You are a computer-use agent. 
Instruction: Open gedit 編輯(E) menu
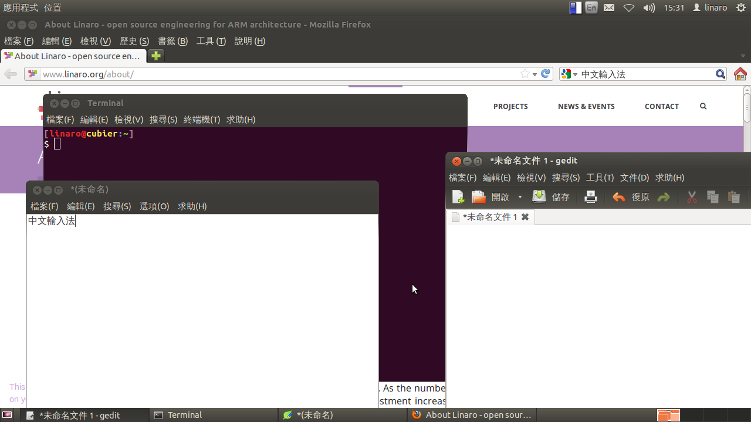pyautogui.click(x=496, y=178)
